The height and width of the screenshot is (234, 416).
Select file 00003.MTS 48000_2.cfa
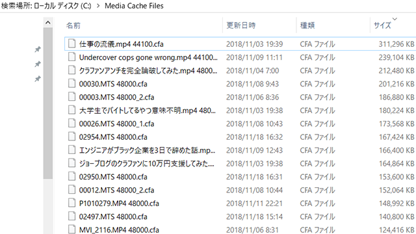click(116, 97)
